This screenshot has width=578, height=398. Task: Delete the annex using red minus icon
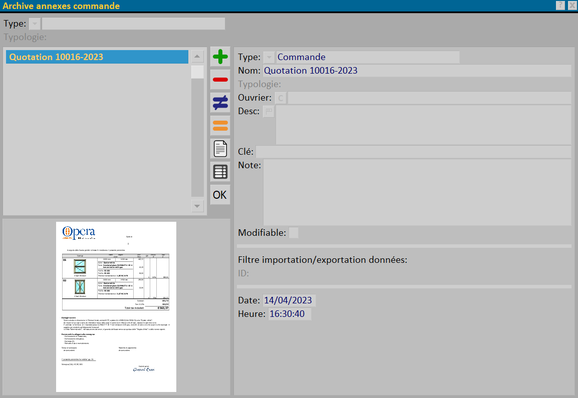point(220,80)
